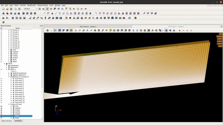Click the Save document floppy icon
Image resolution: width=223 pixels, height=125 pixels.
11,9
